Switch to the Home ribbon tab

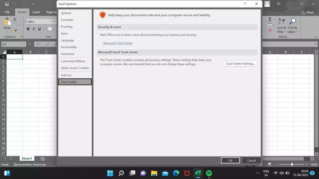[x=22, y=12]
